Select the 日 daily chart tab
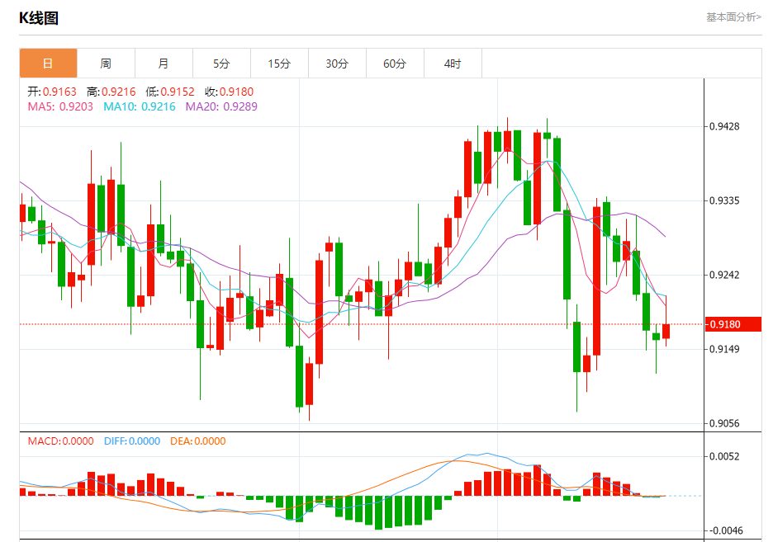Screen dimensions: 773x542 48,63
